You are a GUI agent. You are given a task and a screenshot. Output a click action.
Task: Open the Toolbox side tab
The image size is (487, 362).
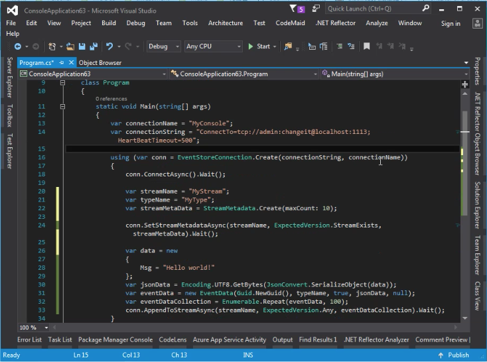[10, 115]
